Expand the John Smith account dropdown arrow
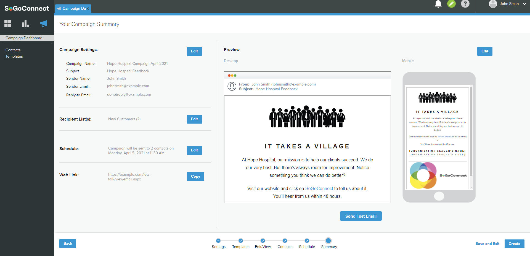Screen dimensions: 530x256 [x=524, y=4]
